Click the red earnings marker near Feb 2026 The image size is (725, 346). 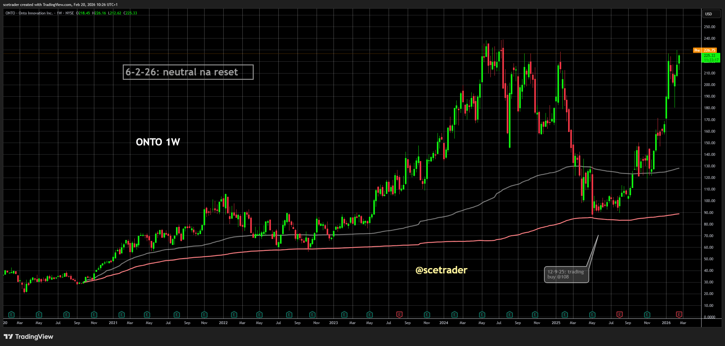[679, 314]
